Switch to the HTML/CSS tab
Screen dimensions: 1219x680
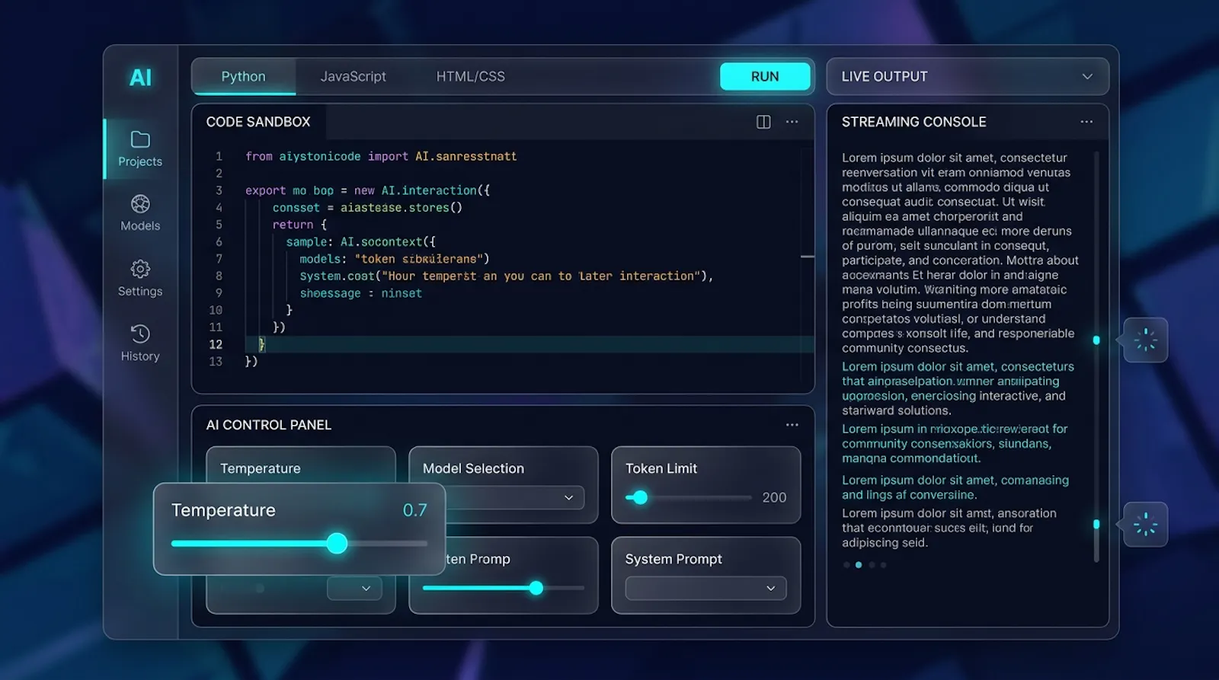470,76
